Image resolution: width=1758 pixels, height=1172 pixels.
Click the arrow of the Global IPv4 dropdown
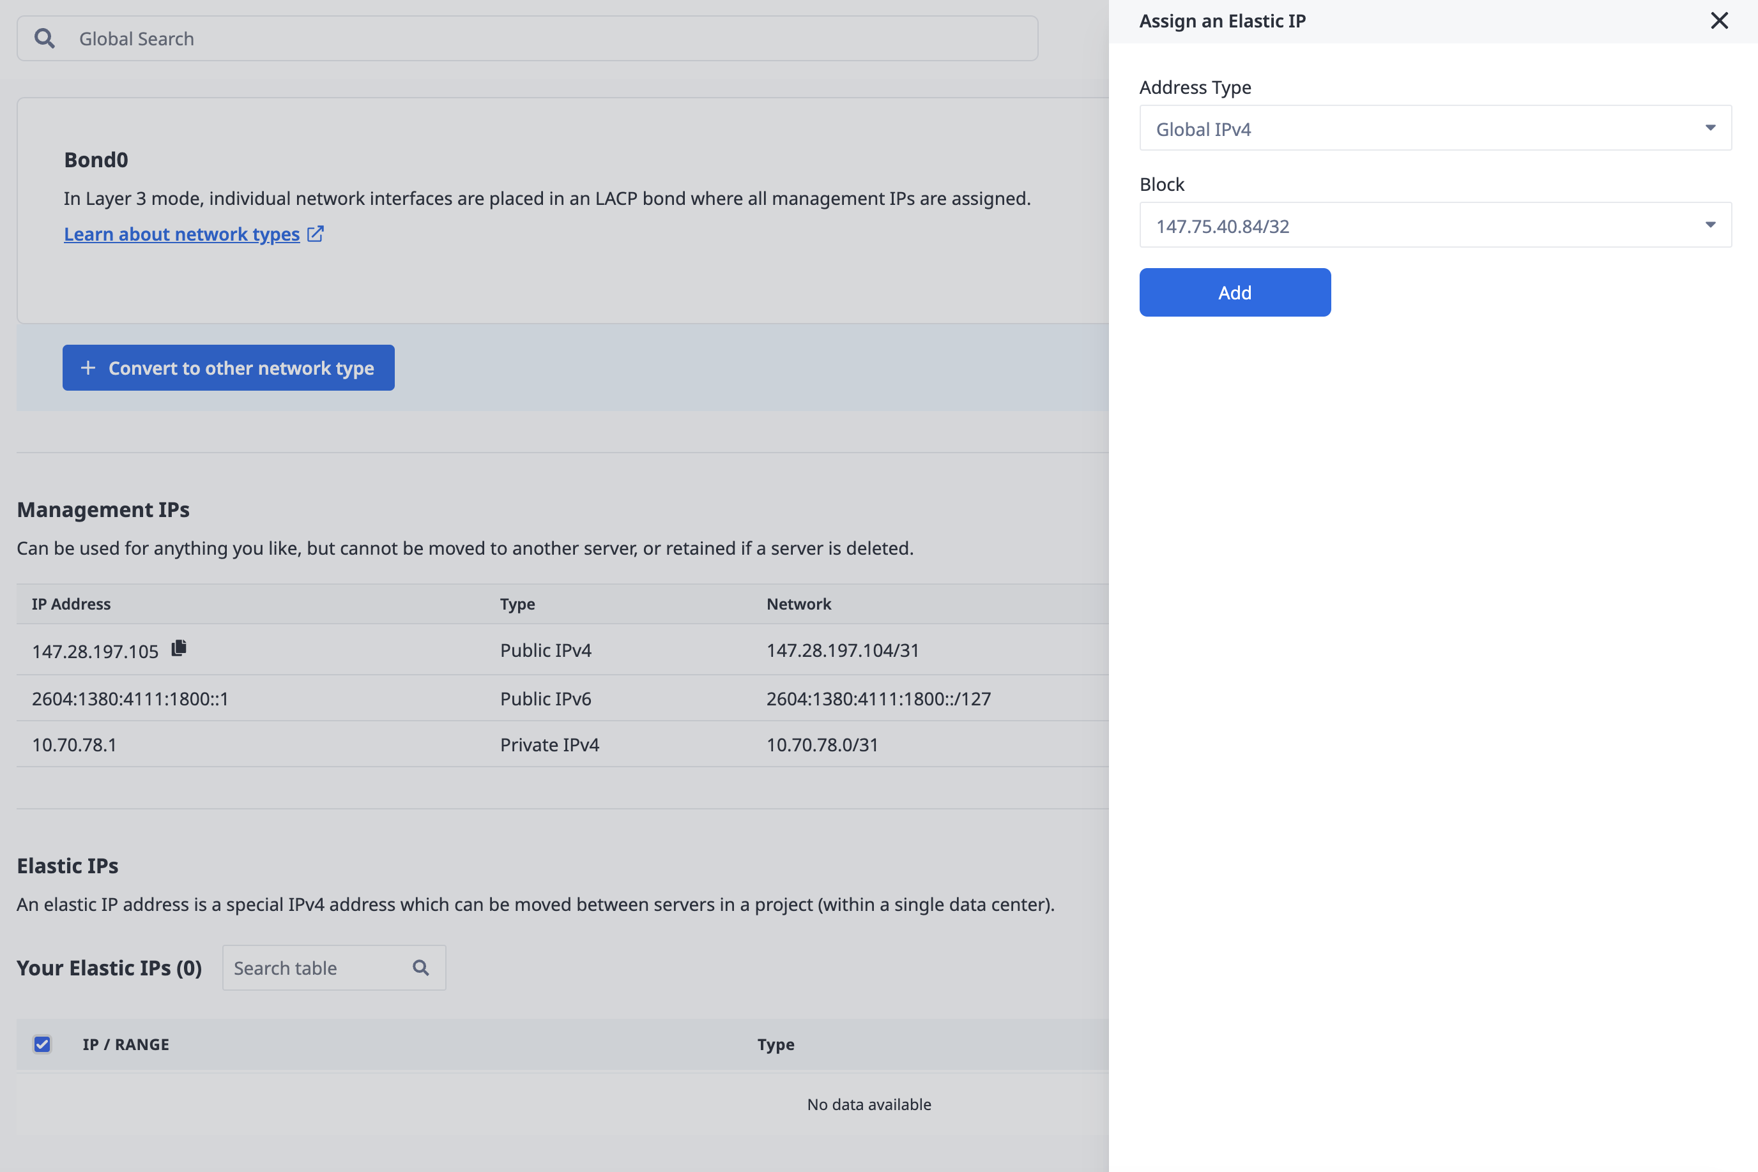coord(1710,128)
